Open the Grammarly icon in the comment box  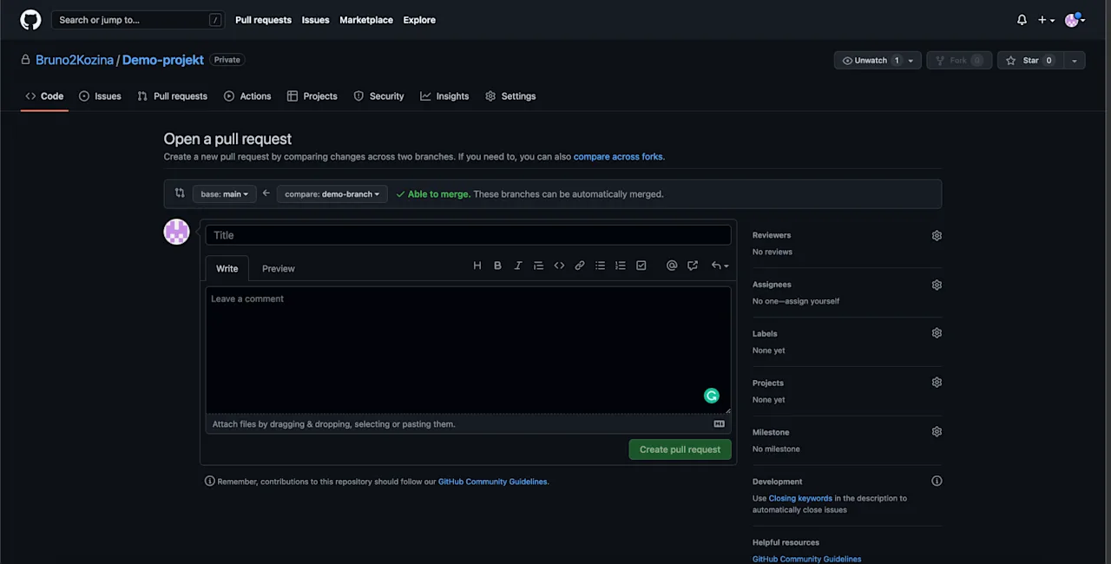[712, 396]
